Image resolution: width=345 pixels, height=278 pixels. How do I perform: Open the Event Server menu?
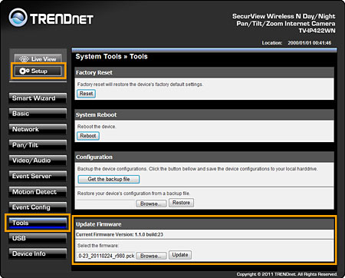click(x=38, y=176)
